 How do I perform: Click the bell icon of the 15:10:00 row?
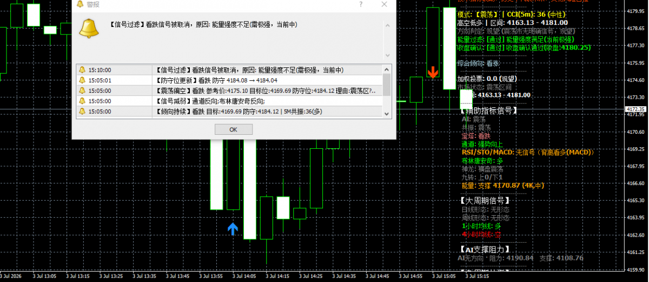(82, 70)
